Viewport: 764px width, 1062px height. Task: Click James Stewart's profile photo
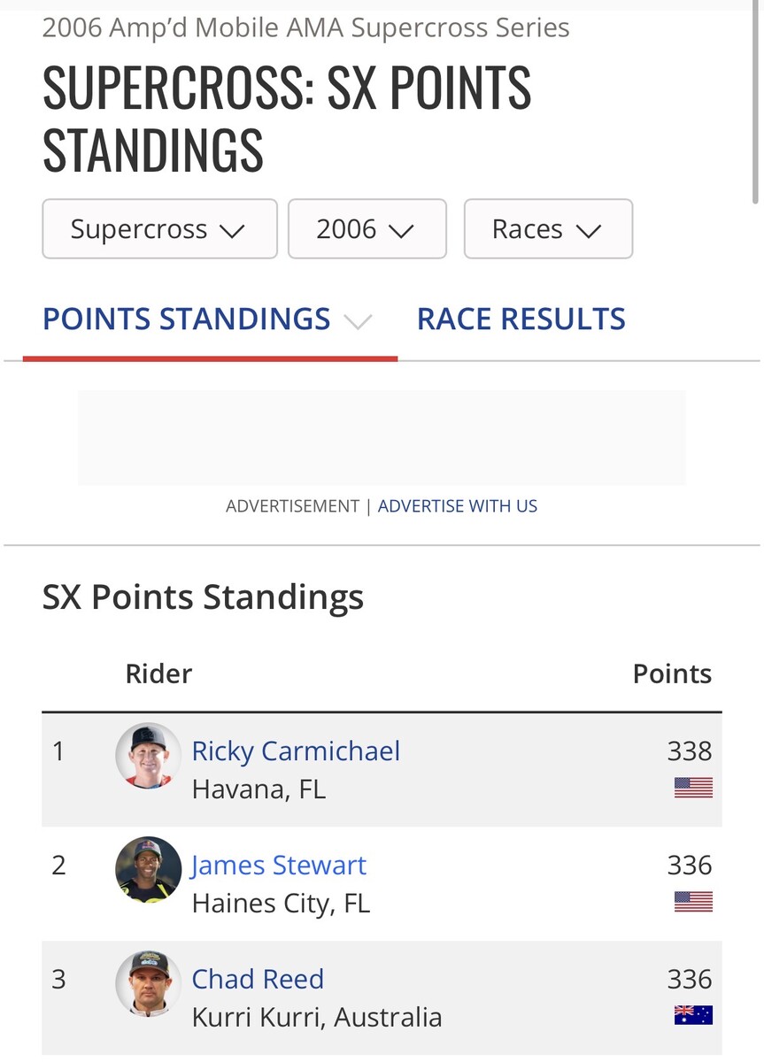(x=148, y=869)
